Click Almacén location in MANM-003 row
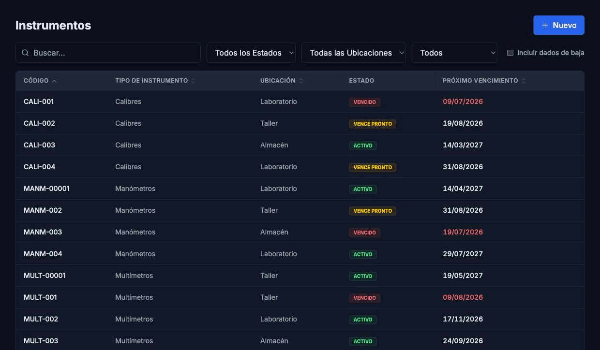 [x=274, y=232]
